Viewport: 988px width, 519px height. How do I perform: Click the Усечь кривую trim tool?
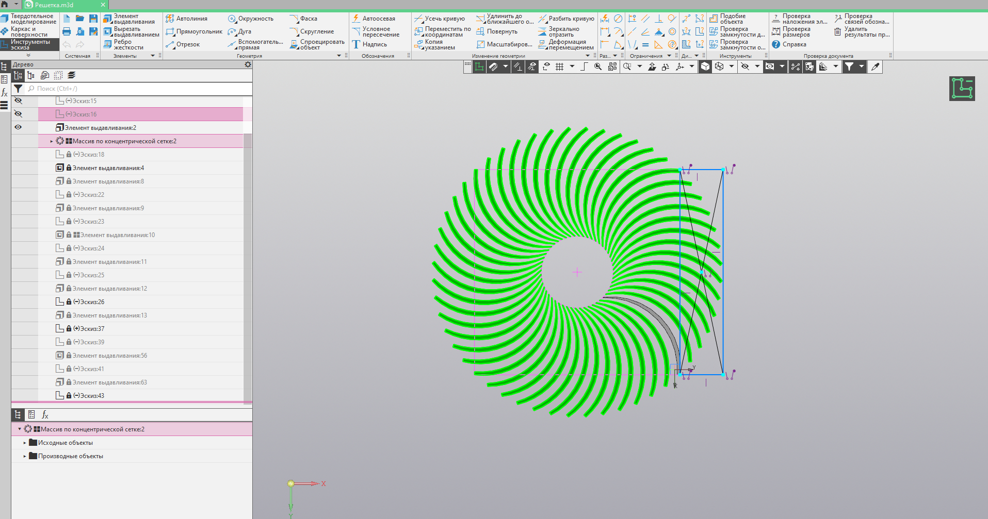point(440,19)
